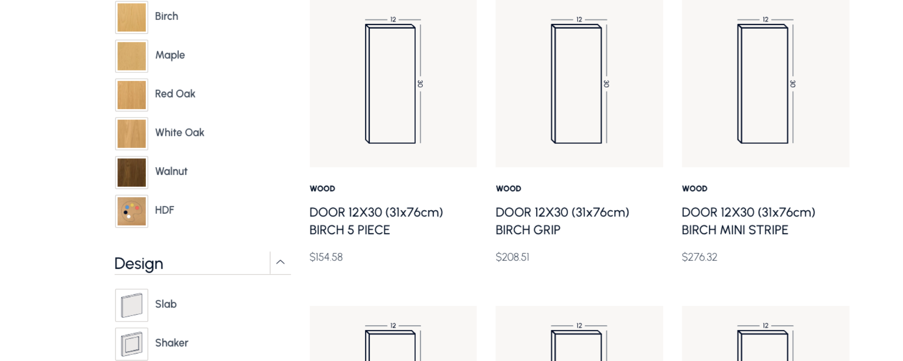Open the Door 12X30 Birch Mini Stripe title
This screenshot has height=361, width=903.
(x=748, y=221)
